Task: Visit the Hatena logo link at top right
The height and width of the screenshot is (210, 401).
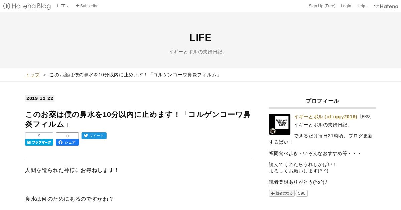Action: pyautogui.click(x=386, y=6)
